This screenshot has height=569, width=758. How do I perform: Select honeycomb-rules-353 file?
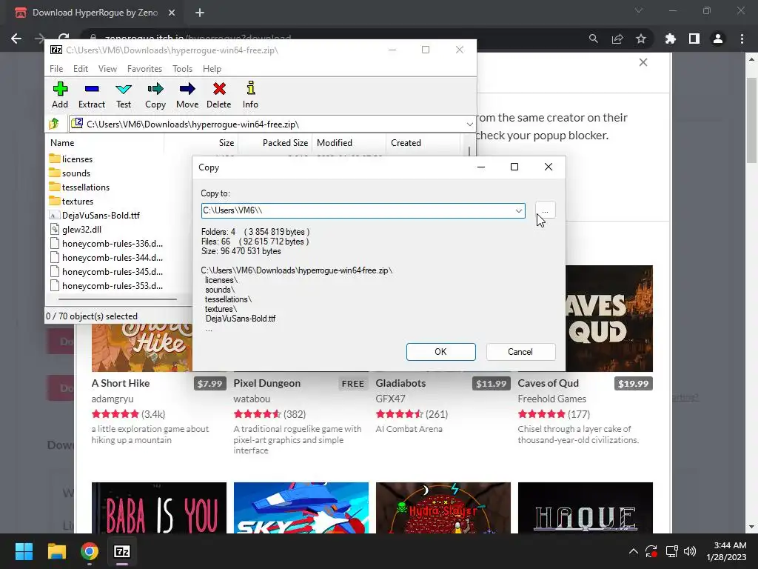(x=107, y=285)
